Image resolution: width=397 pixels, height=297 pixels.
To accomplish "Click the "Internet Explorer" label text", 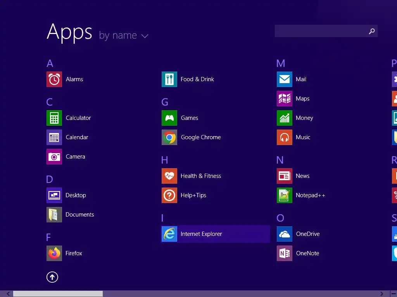I will pyautogui.click(x=201, y=234).
